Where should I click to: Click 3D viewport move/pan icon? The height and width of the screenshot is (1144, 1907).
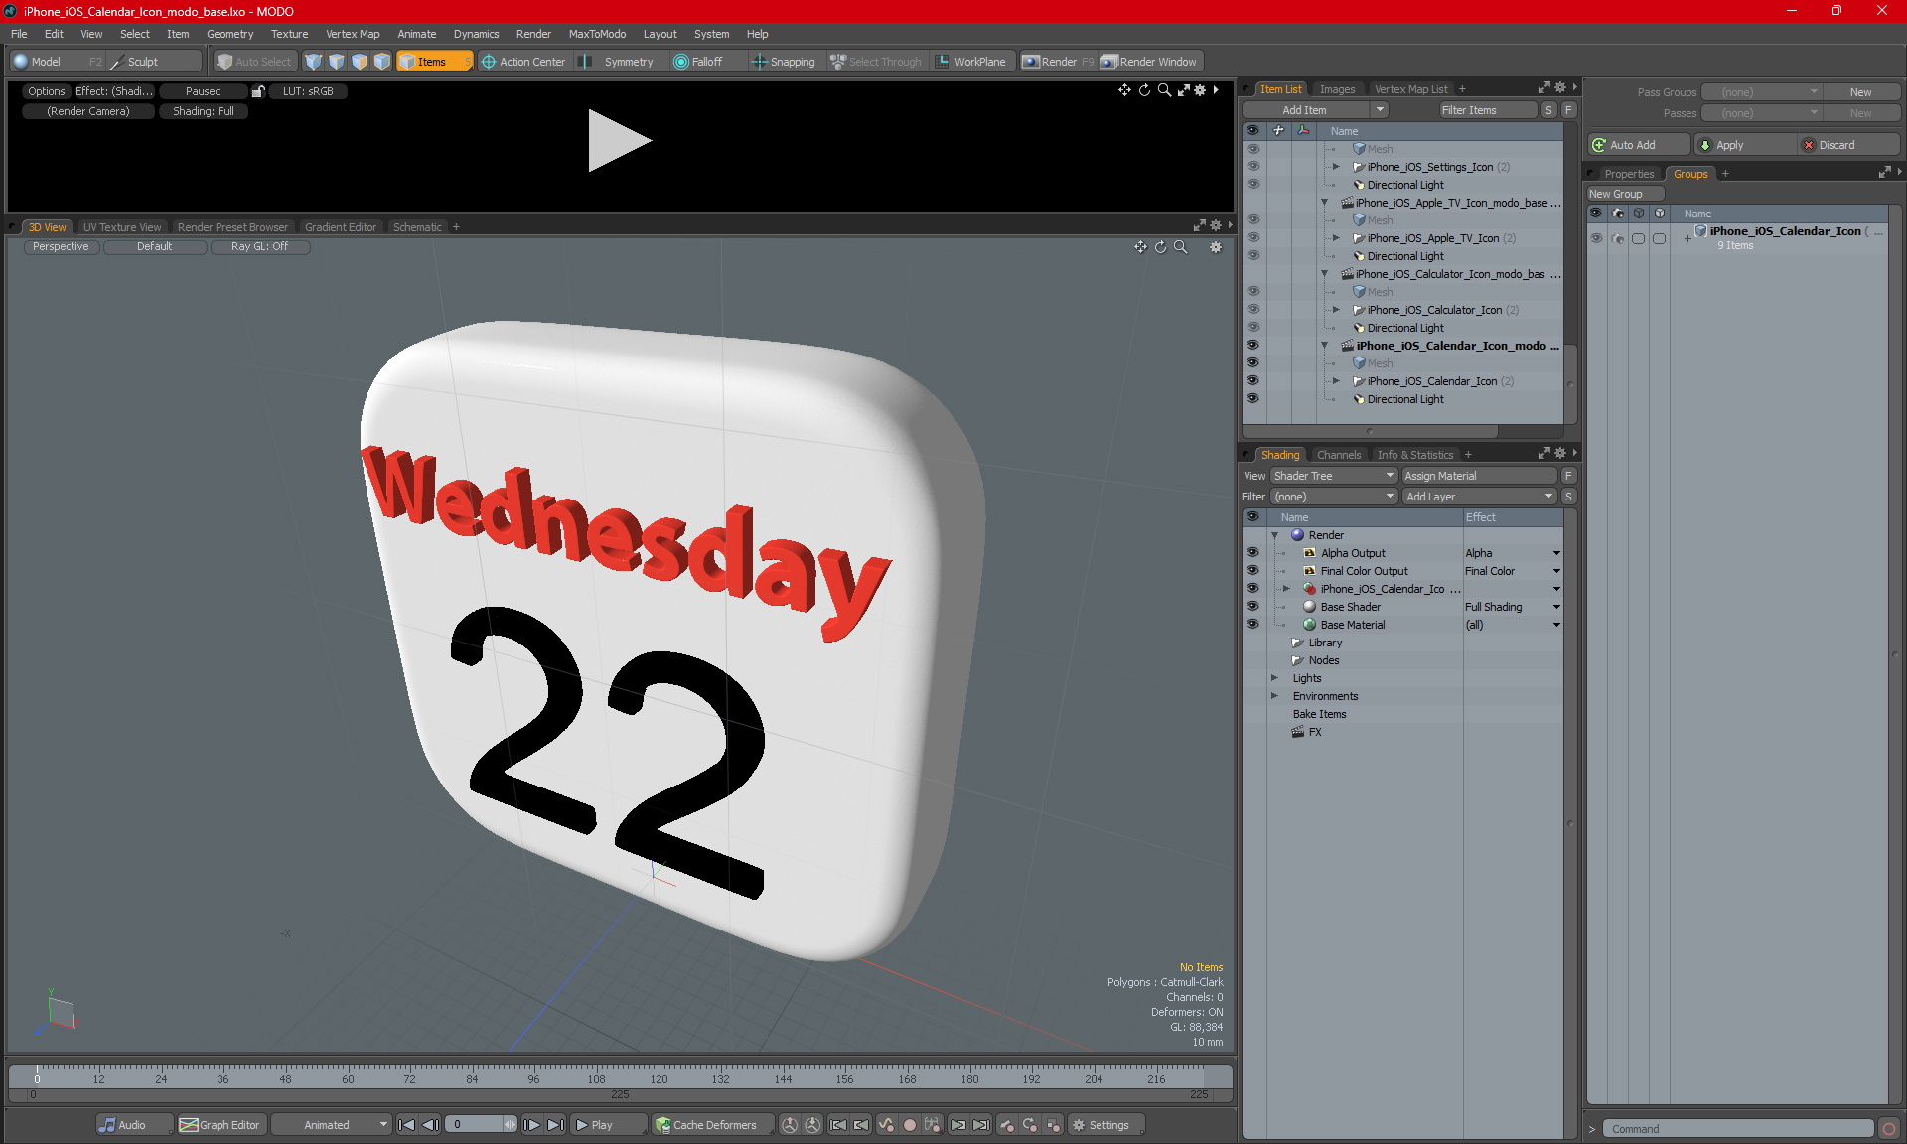coord(1140,247)
